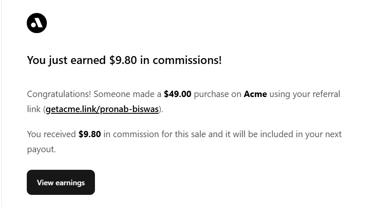Open the getacme.link/pronab-biswas referral link
The height and width of the screenshot is (207, 371).
pyautogui.click(x=102, y=109)
